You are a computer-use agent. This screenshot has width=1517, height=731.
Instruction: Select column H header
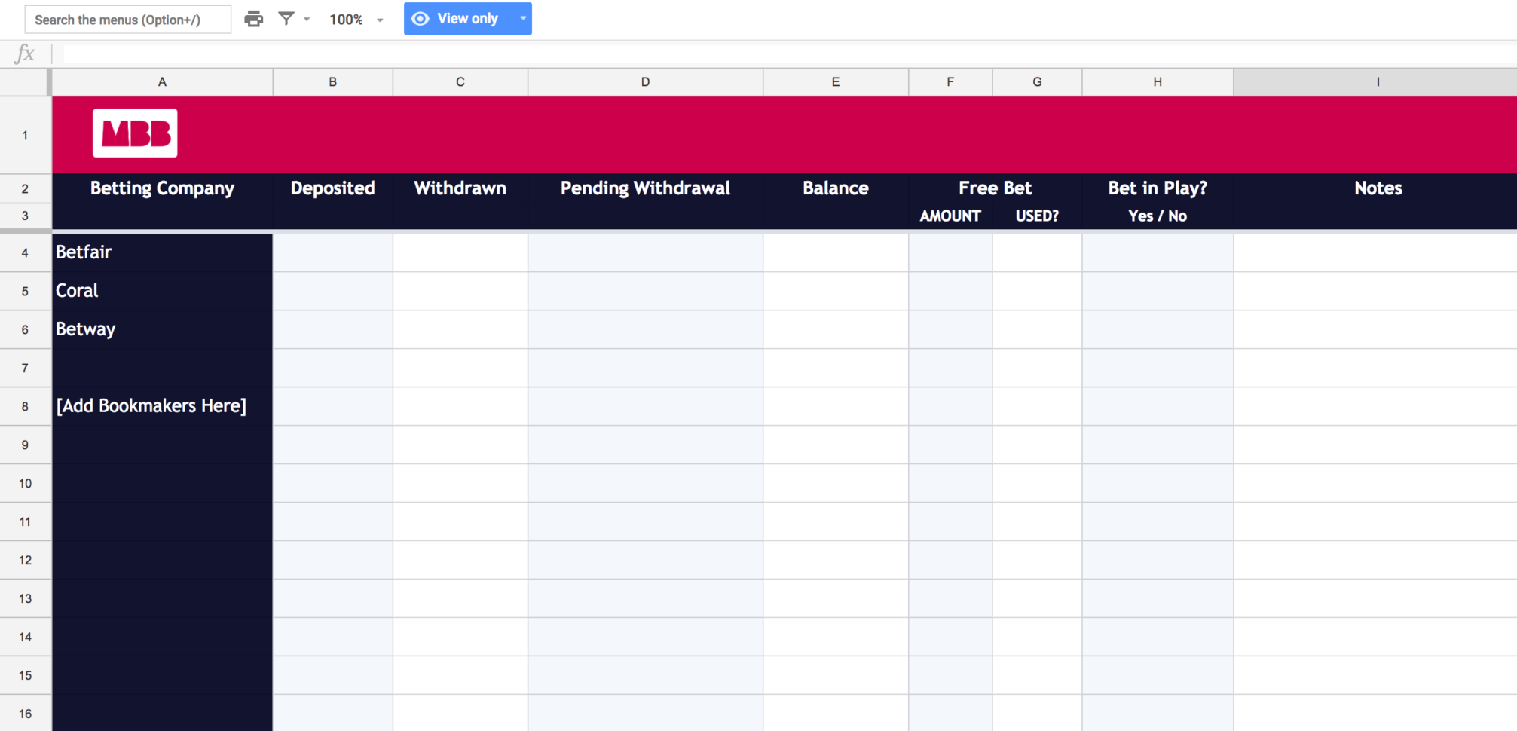[x=1157, y=81]
